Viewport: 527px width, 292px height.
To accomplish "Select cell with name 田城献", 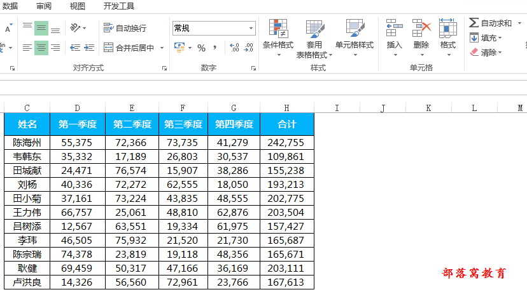I will click(27, 171).
